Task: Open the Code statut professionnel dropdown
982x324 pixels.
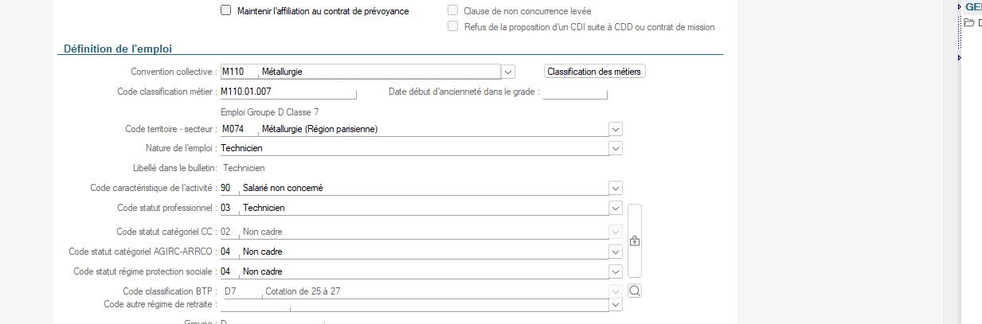Action: click(x=615, y=208)
